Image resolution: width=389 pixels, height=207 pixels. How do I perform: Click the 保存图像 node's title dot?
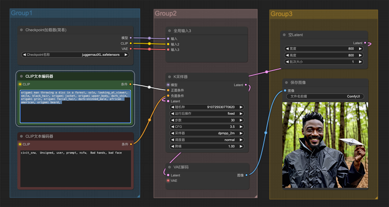(x=287, y=83)
